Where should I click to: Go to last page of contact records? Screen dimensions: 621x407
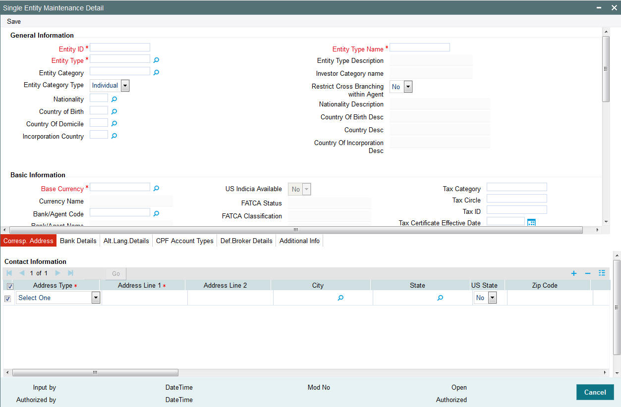click(70, 273)
